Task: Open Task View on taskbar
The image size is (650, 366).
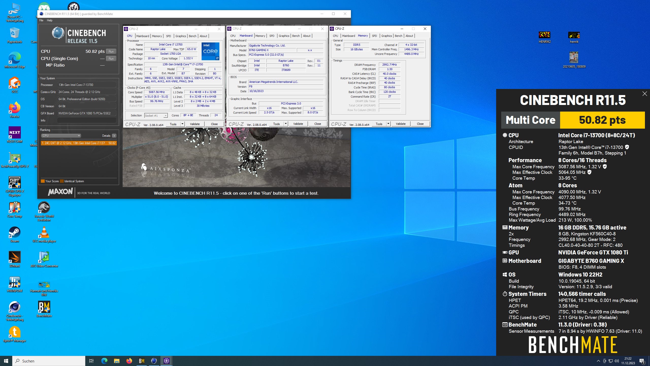Action: pos(91,361)
